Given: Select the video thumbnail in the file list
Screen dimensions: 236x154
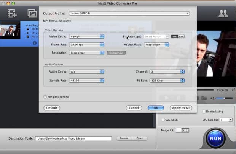Looking at the screenshot, I should click(10, 30).
